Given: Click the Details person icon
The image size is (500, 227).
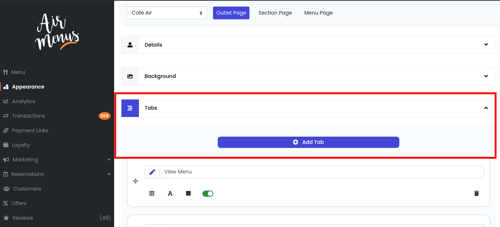Looking at the screenshot, I should point(130,45).
